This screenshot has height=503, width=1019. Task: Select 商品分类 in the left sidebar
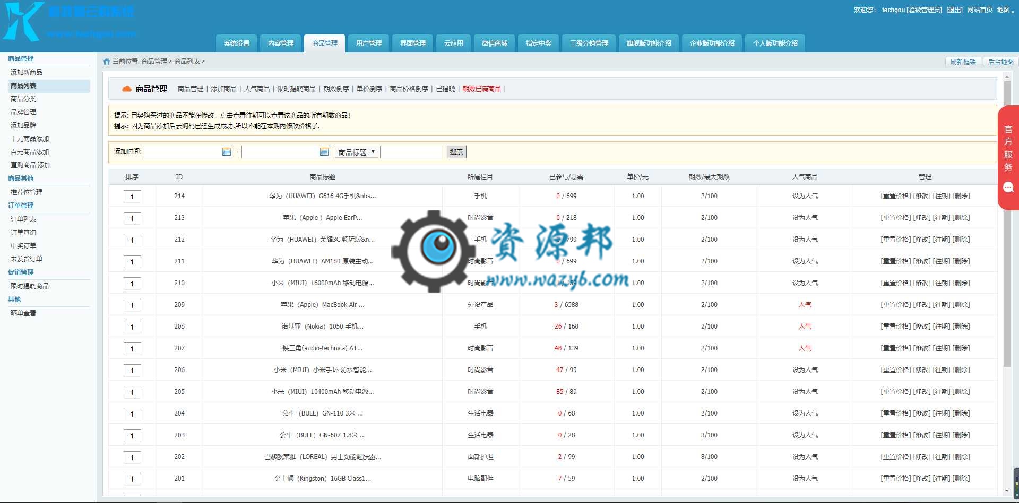coord(23,99)
